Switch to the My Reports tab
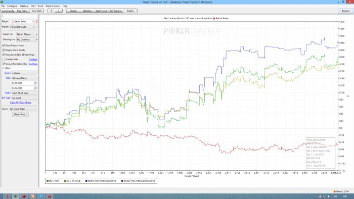 pyautogui.click(x=116, y=11)
